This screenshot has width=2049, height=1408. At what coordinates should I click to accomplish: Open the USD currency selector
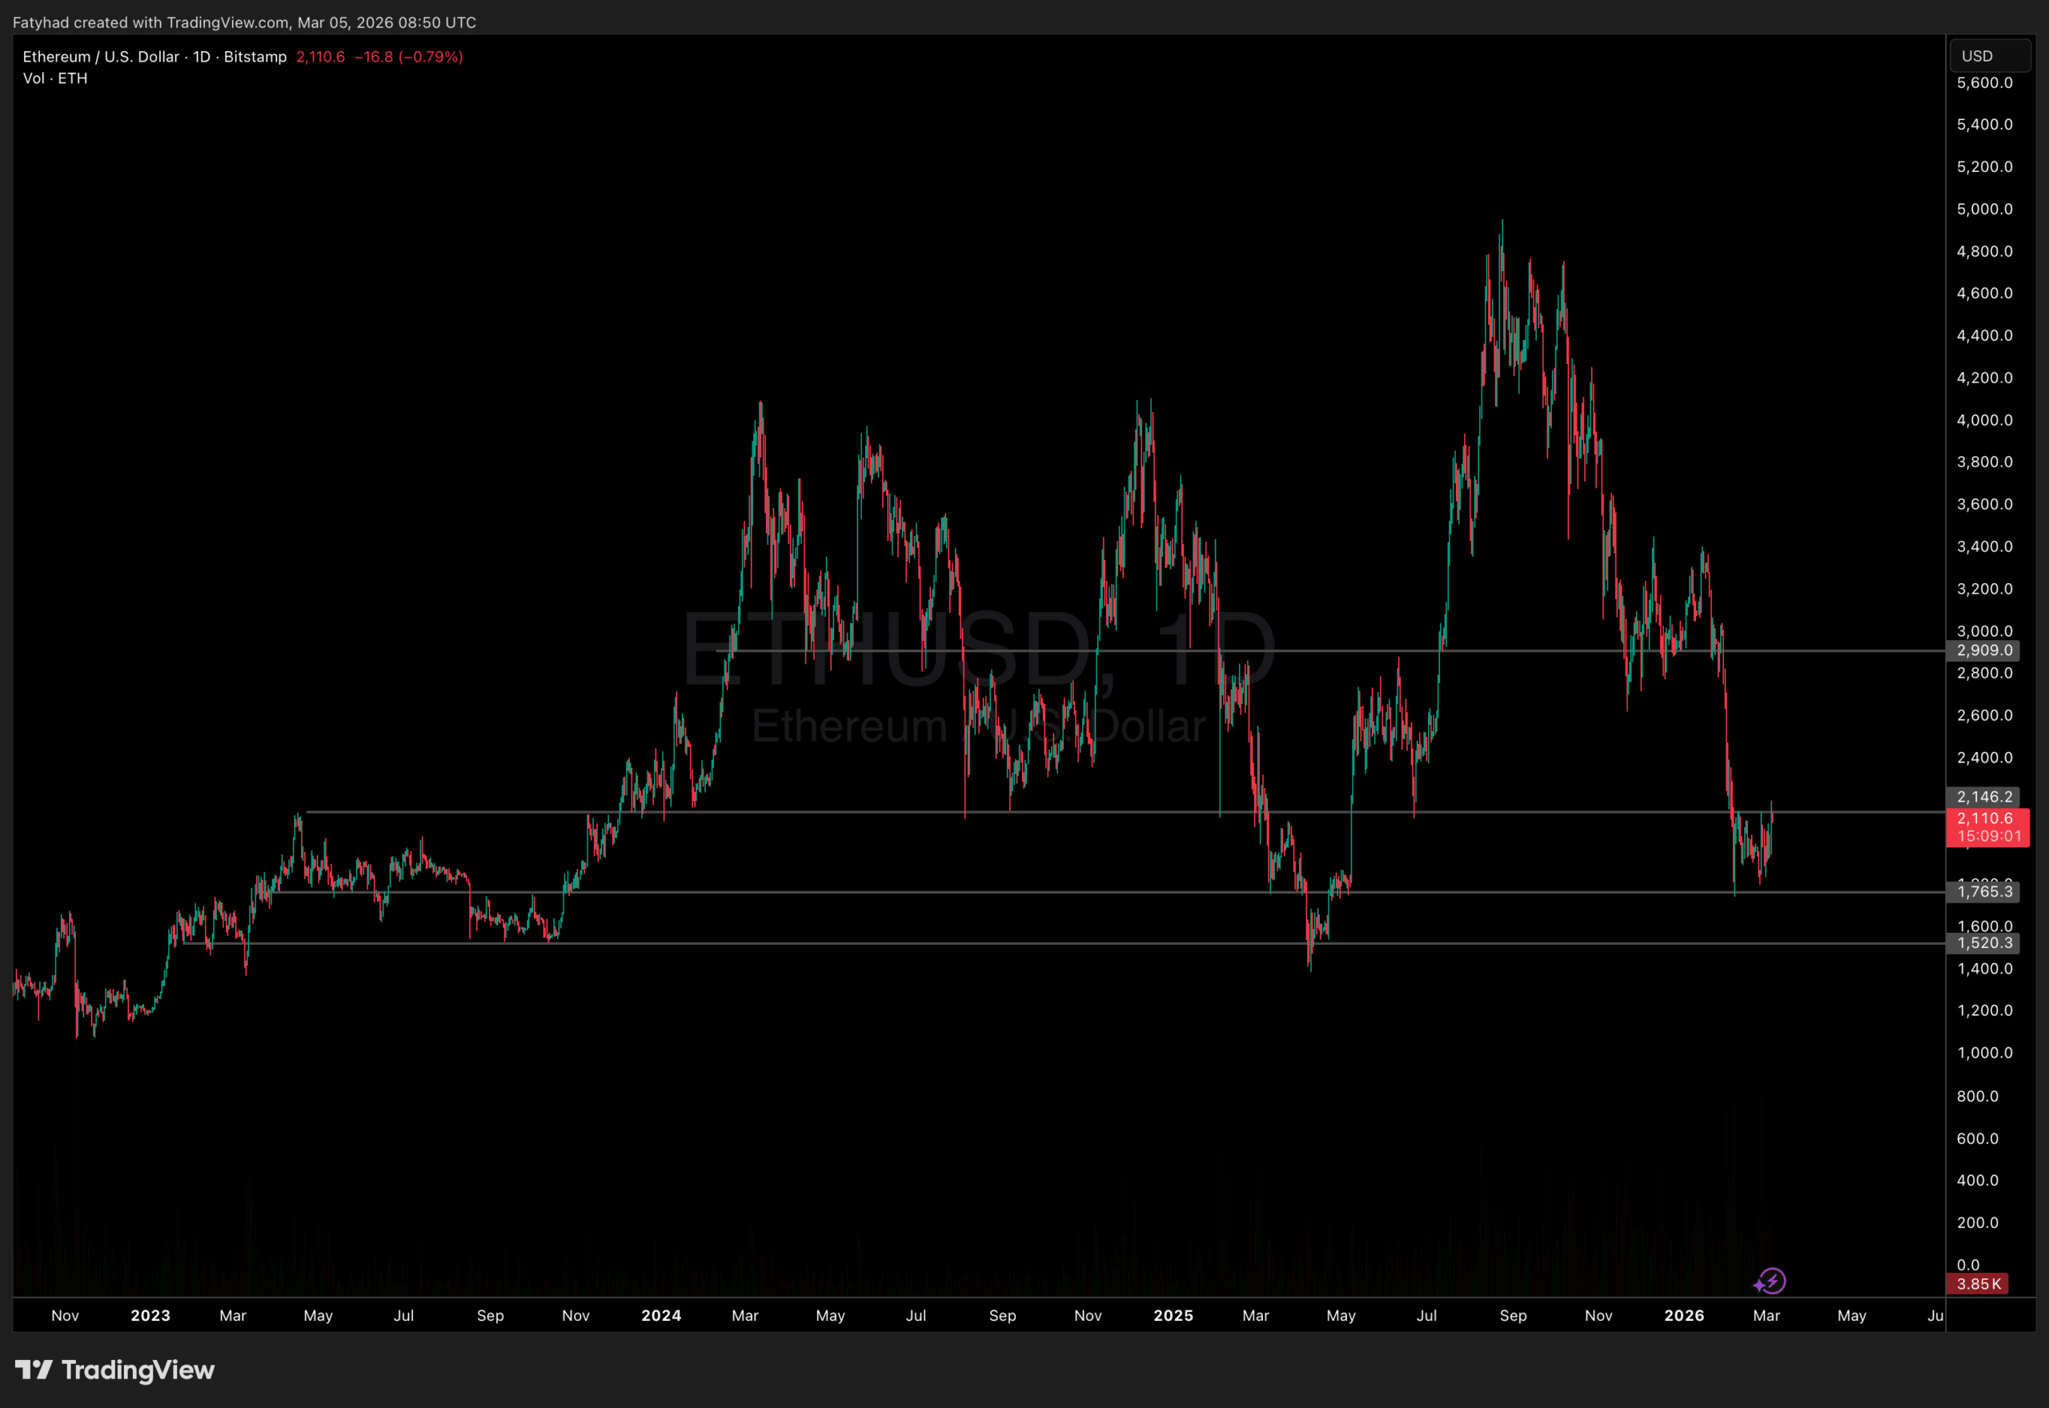[x=1989, y=55]
